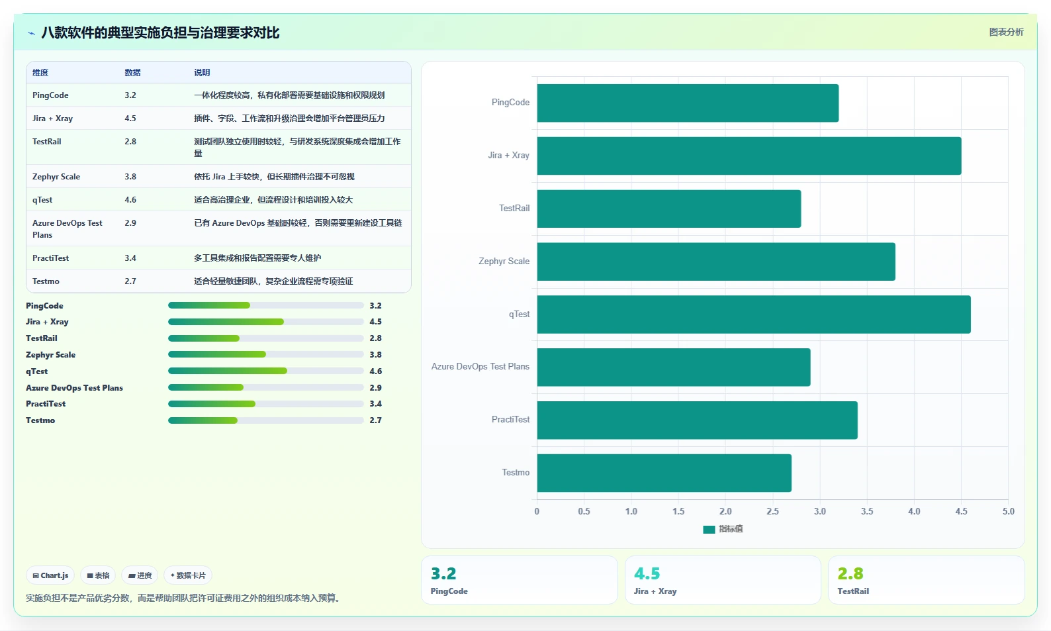This screenshot has width=1051, height=631.
Task: Click the 5.0 tick on the chart axis
Action: click(1008, 512)
